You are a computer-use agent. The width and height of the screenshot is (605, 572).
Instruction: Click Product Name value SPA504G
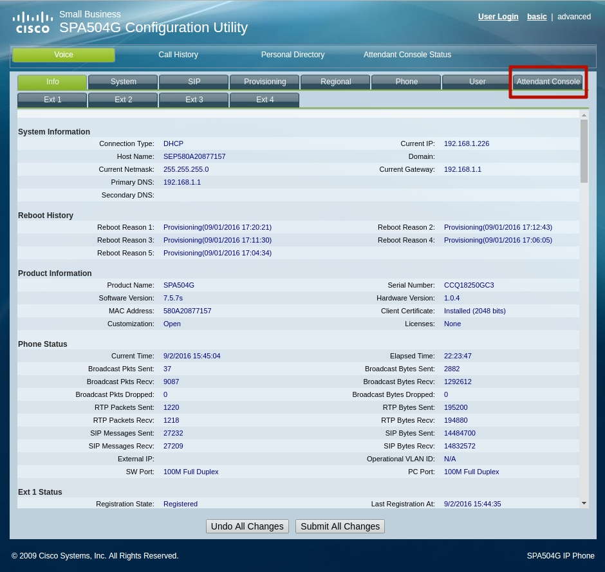tap(179, 286)
